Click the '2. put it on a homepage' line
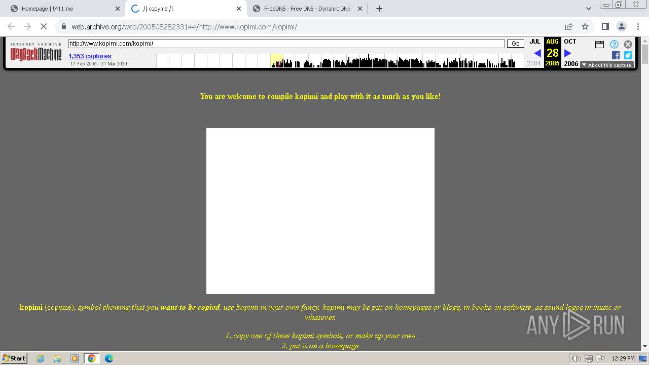This screenshot has height=365, width=649. coord(320,346)
